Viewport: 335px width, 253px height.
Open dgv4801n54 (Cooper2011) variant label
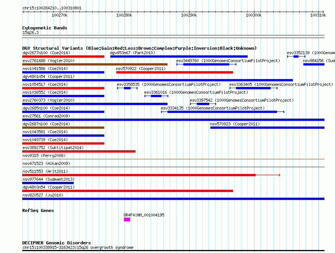(49, 76)
